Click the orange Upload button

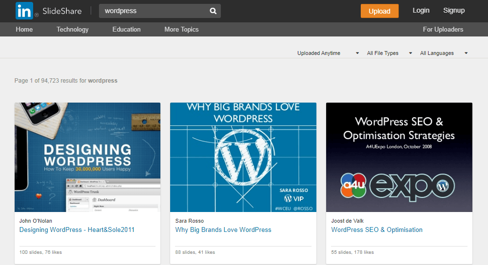pos(379,11)
